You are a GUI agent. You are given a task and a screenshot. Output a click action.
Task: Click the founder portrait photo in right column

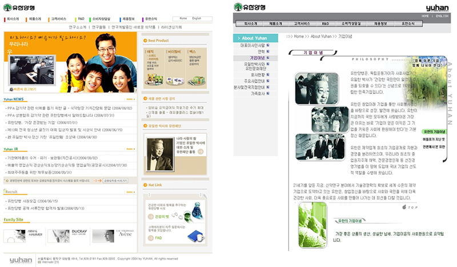(x=159, y=154)
